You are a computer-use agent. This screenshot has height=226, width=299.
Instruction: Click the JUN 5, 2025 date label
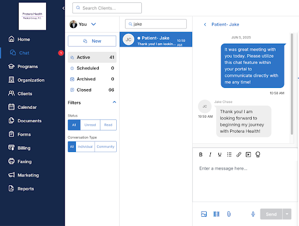pos(241,37)
